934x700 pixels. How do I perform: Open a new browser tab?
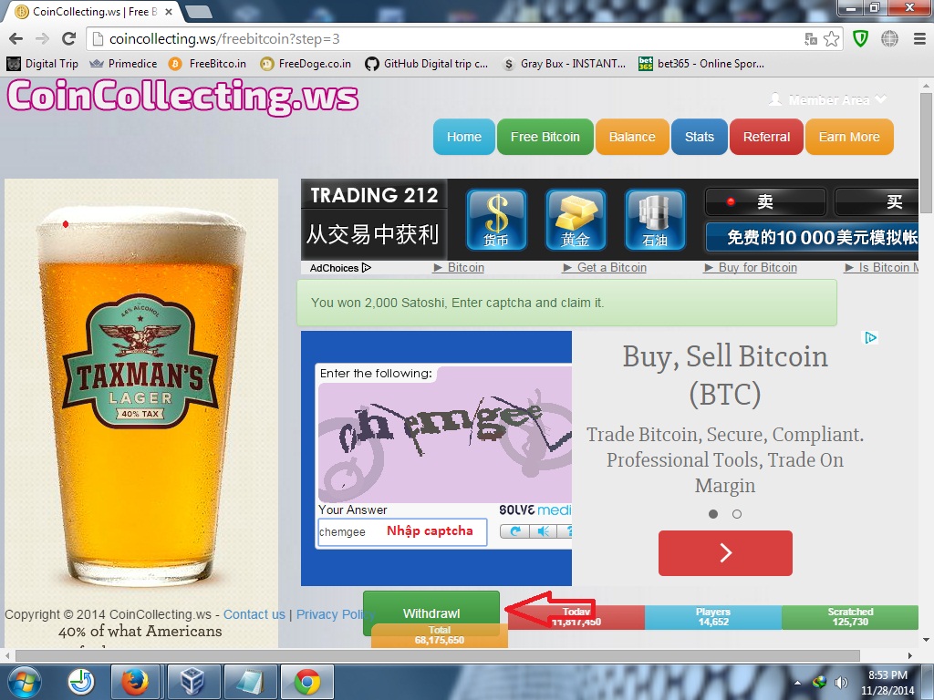199,11
